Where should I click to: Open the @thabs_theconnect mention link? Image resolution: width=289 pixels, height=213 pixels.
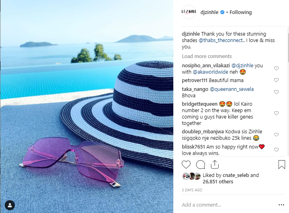(221, 40)
